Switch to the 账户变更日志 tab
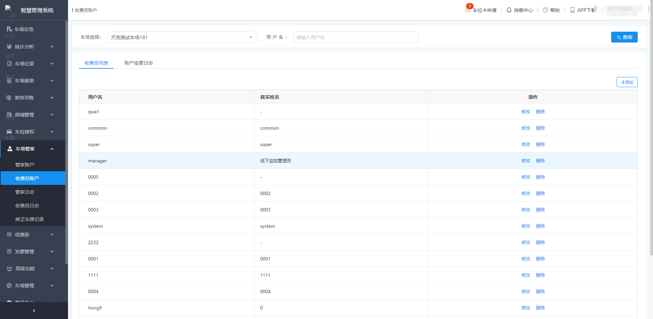653x319 pixels. [139, 63]
